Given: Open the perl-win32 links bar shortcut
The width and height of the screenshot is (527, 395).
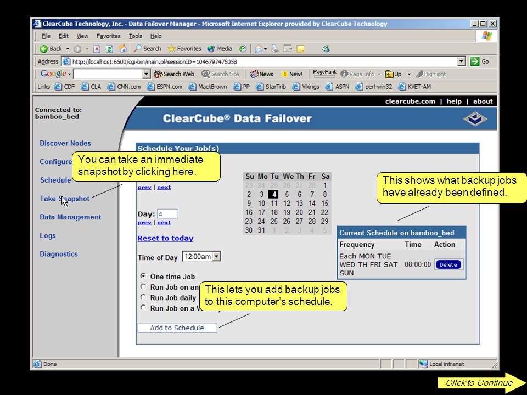Looking at the screenshot, I should pos(374,87).
